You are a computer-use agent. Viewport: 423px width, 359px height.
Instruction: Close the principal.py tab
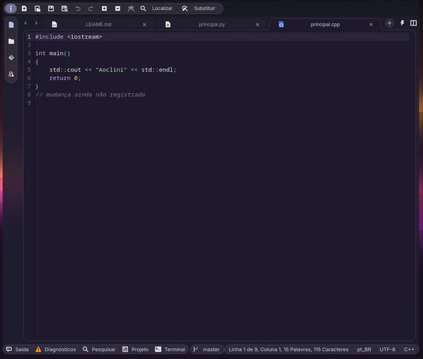(x=258, y=24)
